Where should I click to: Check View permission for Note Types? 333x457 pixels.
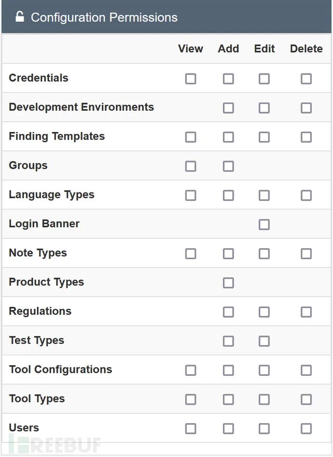point(191,254)
